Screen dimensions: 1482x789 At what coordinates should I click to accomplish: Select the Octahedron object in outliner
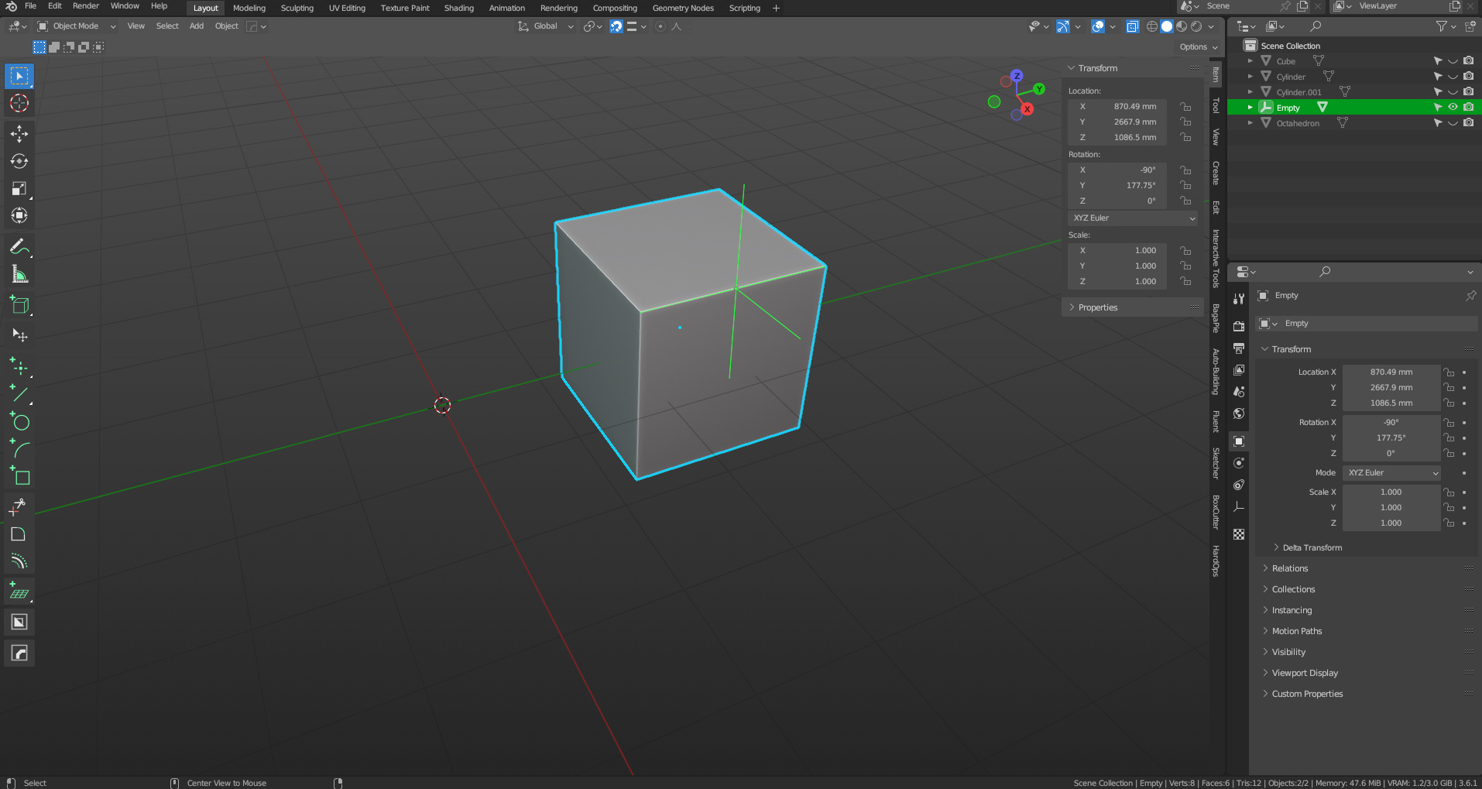[1298, 123]
